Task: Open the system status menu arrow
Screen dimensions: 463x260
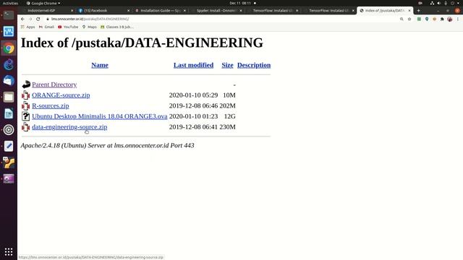Action: coord(458,3)
